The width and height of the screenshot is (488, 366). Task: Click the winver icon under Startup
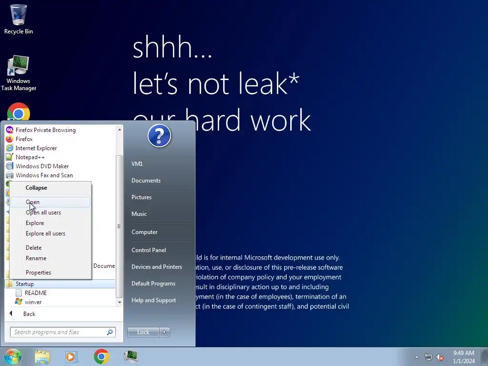coord(19,302)
